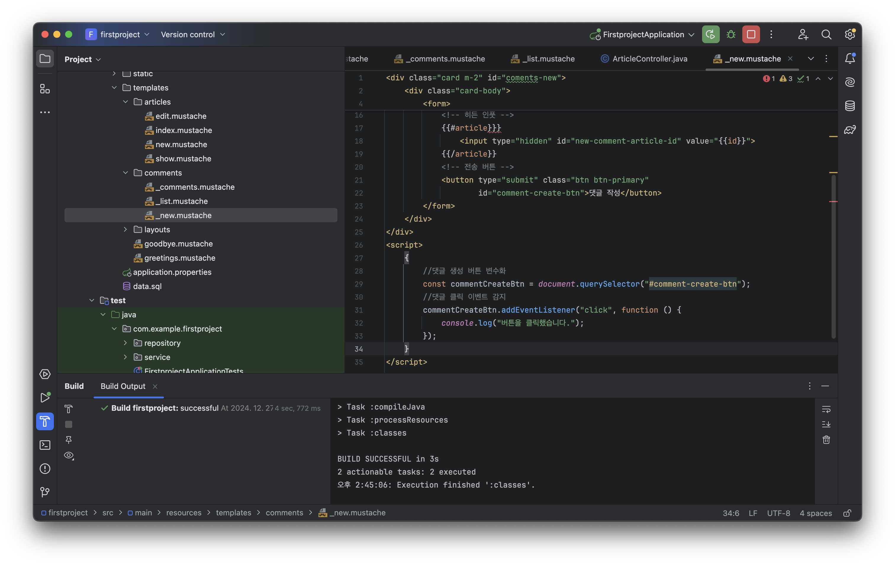
Task: Toggle build view options eye icon
Action: pyautogui.click(x=69, y=456)
